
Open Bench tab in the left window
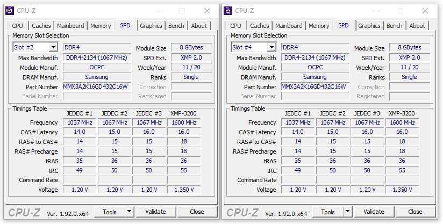coord(176,26)
